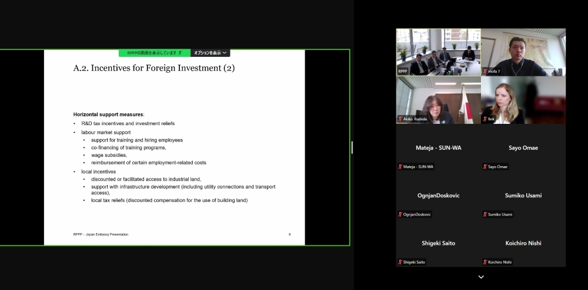Select Akiko Yoshida's video tile
Viewport: 588px width, 290px height.
point(438,100)
